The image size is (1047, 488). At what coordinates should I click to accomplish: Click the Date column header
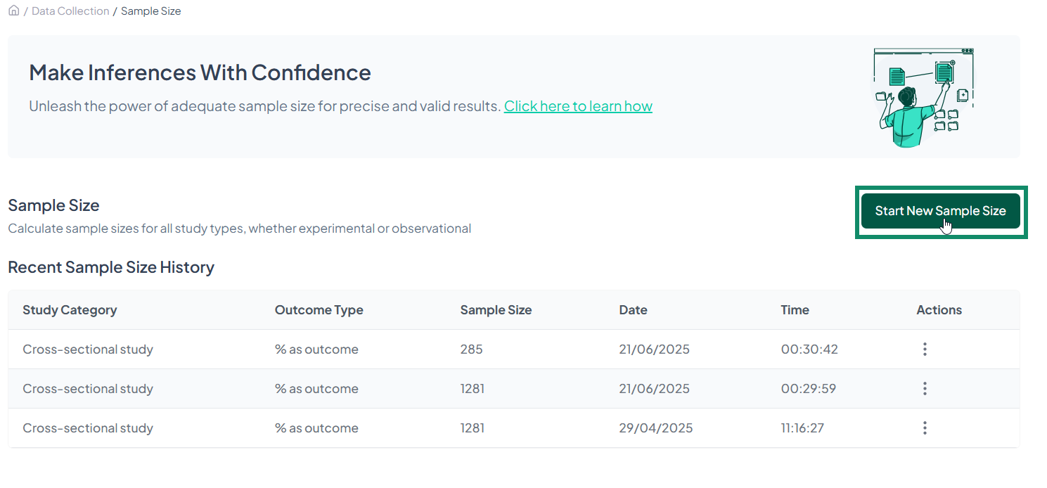[x=633, y=310]
